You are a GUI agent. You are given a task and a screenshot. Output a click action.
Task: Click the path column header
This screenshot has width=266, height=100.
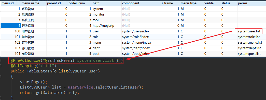pyautogui.click(x=107, y=3)
